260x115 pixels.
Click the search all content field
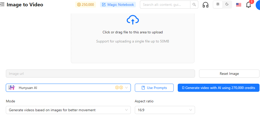pos(165,5)
